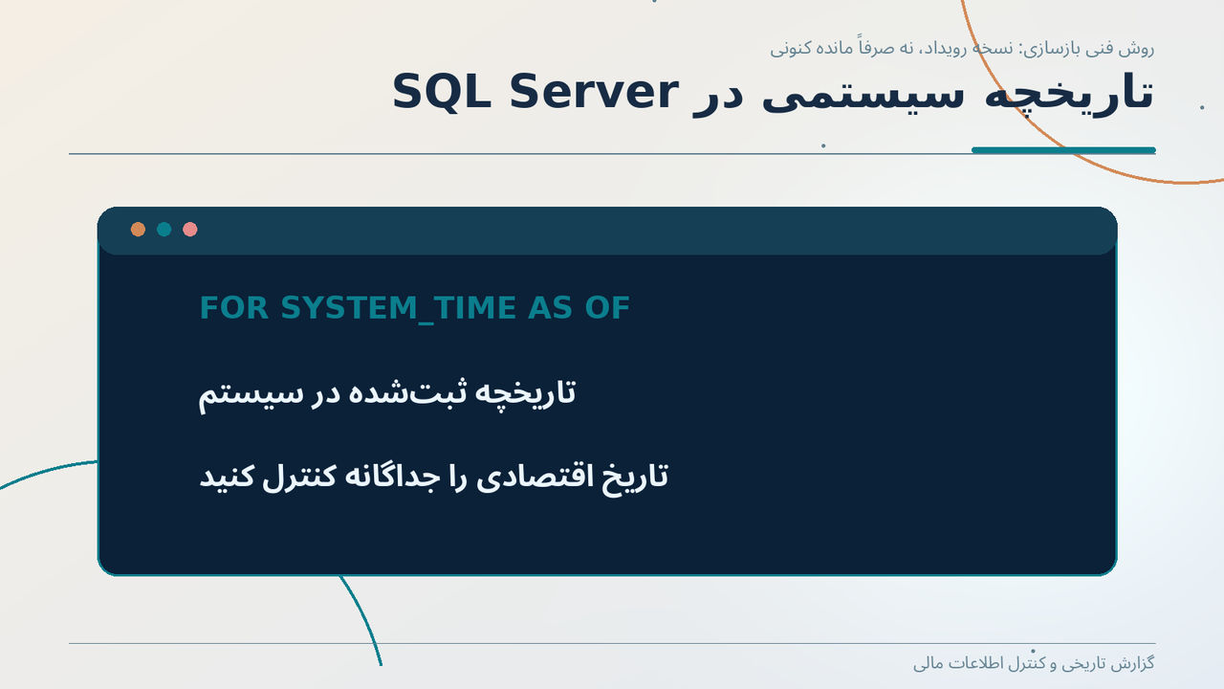
Task: Click the pink dot in the code window header
Action: point(190,230)
